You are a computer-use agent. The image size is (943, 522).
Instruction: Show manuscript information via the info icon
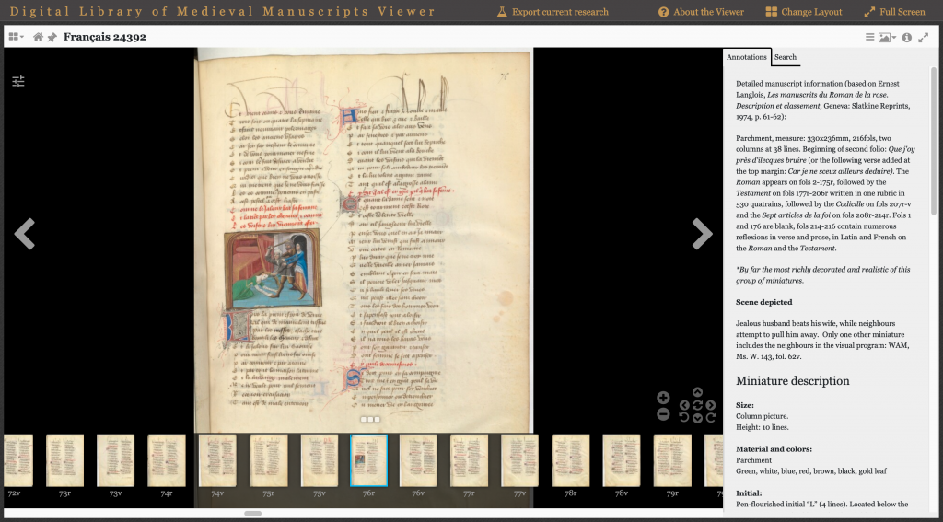pos(907,37)
